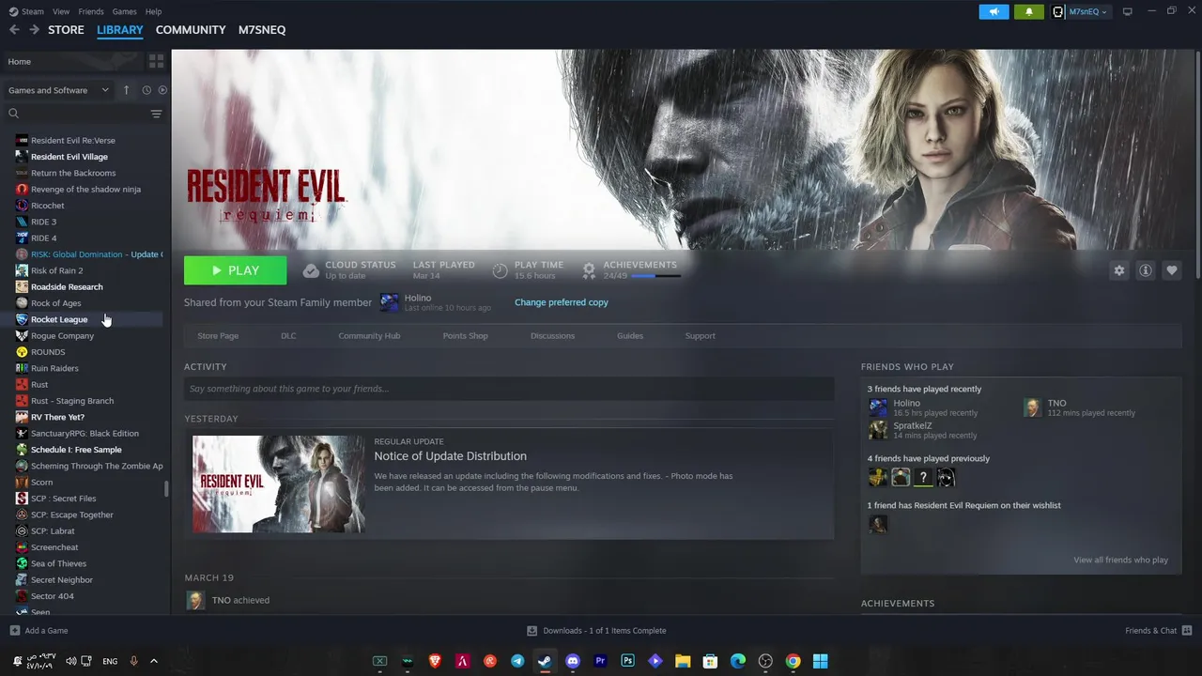Viewport: 1202px width, 676px height.
Task: Open the M7SNEQ profile tab
Action: click(x=262, y=30)
